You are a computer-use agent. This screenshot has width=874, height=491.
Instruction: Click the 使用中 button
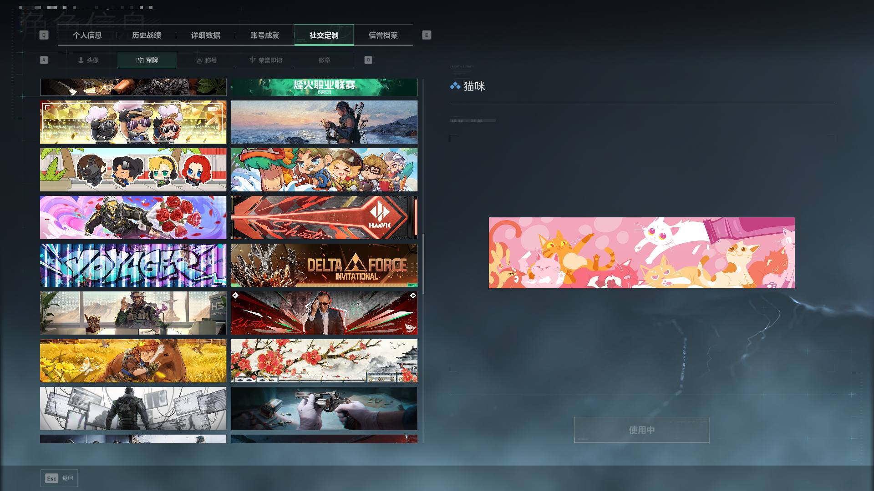(x=641, y=430)
